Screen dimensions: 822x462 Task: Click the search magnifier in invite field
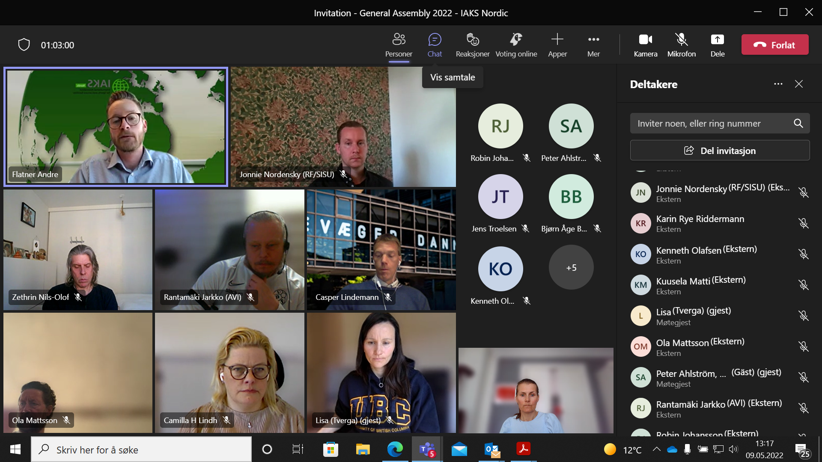[798, 123]
